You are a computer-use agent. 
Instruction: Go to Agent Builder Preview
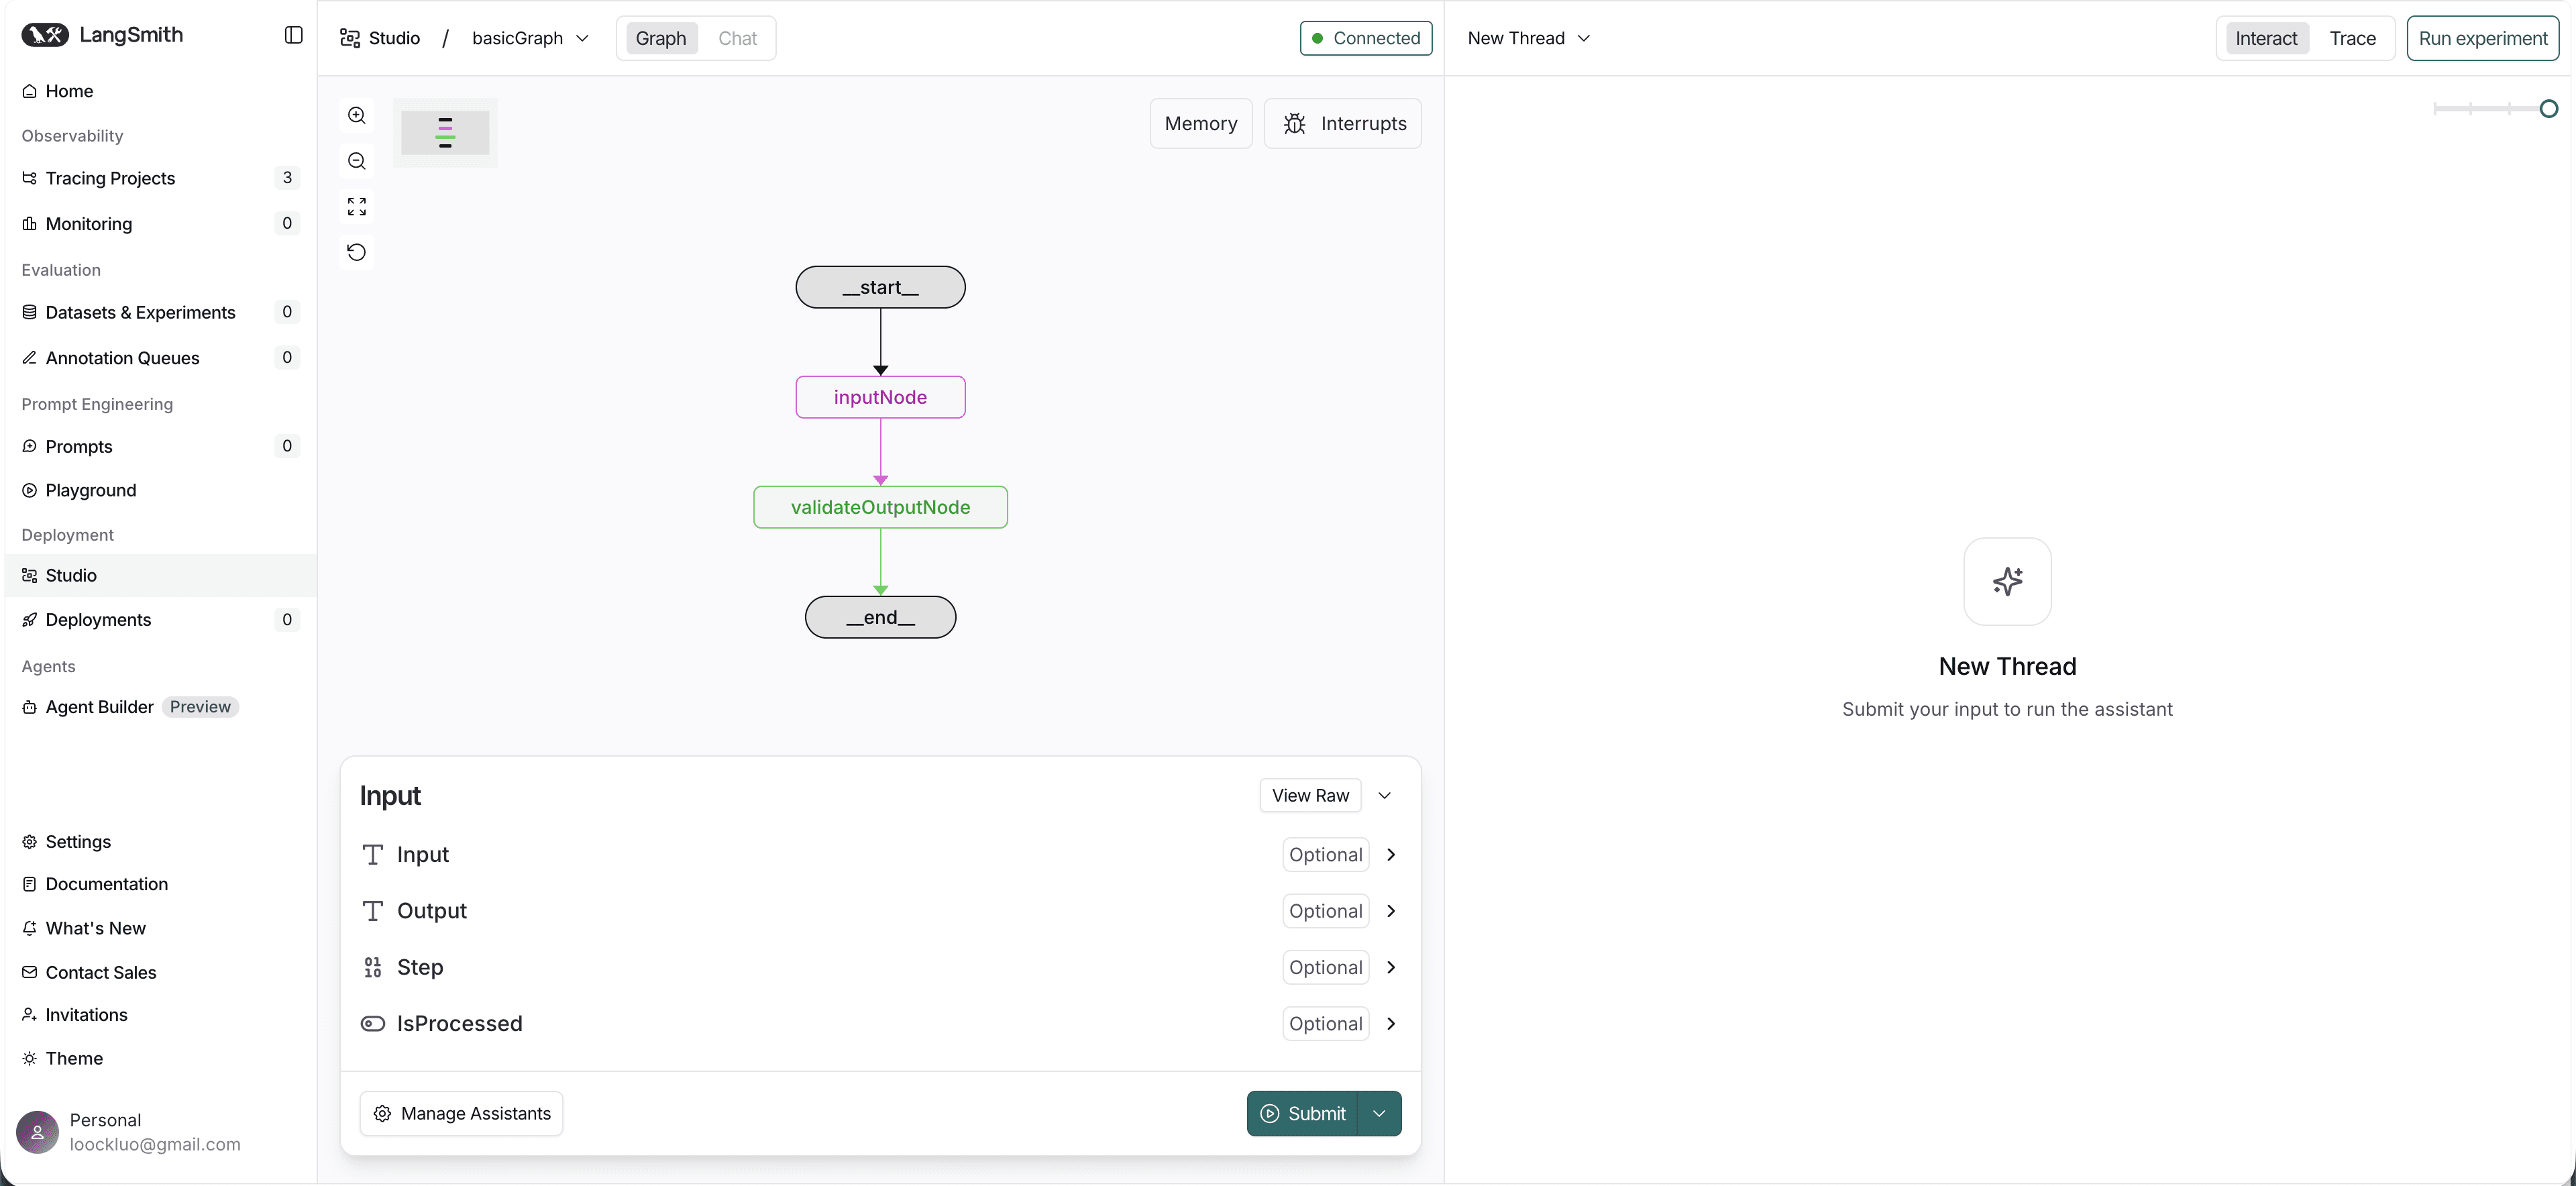100,707
